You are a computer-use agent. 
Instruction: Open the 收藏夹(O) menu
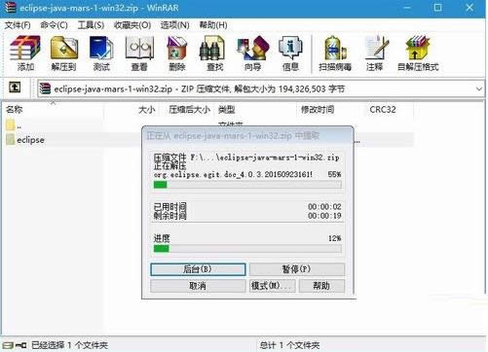coord(132,25)
